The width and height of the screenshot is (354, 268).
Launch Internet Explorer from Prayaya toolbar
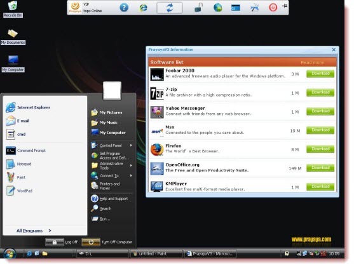click(x=143, y=8)
